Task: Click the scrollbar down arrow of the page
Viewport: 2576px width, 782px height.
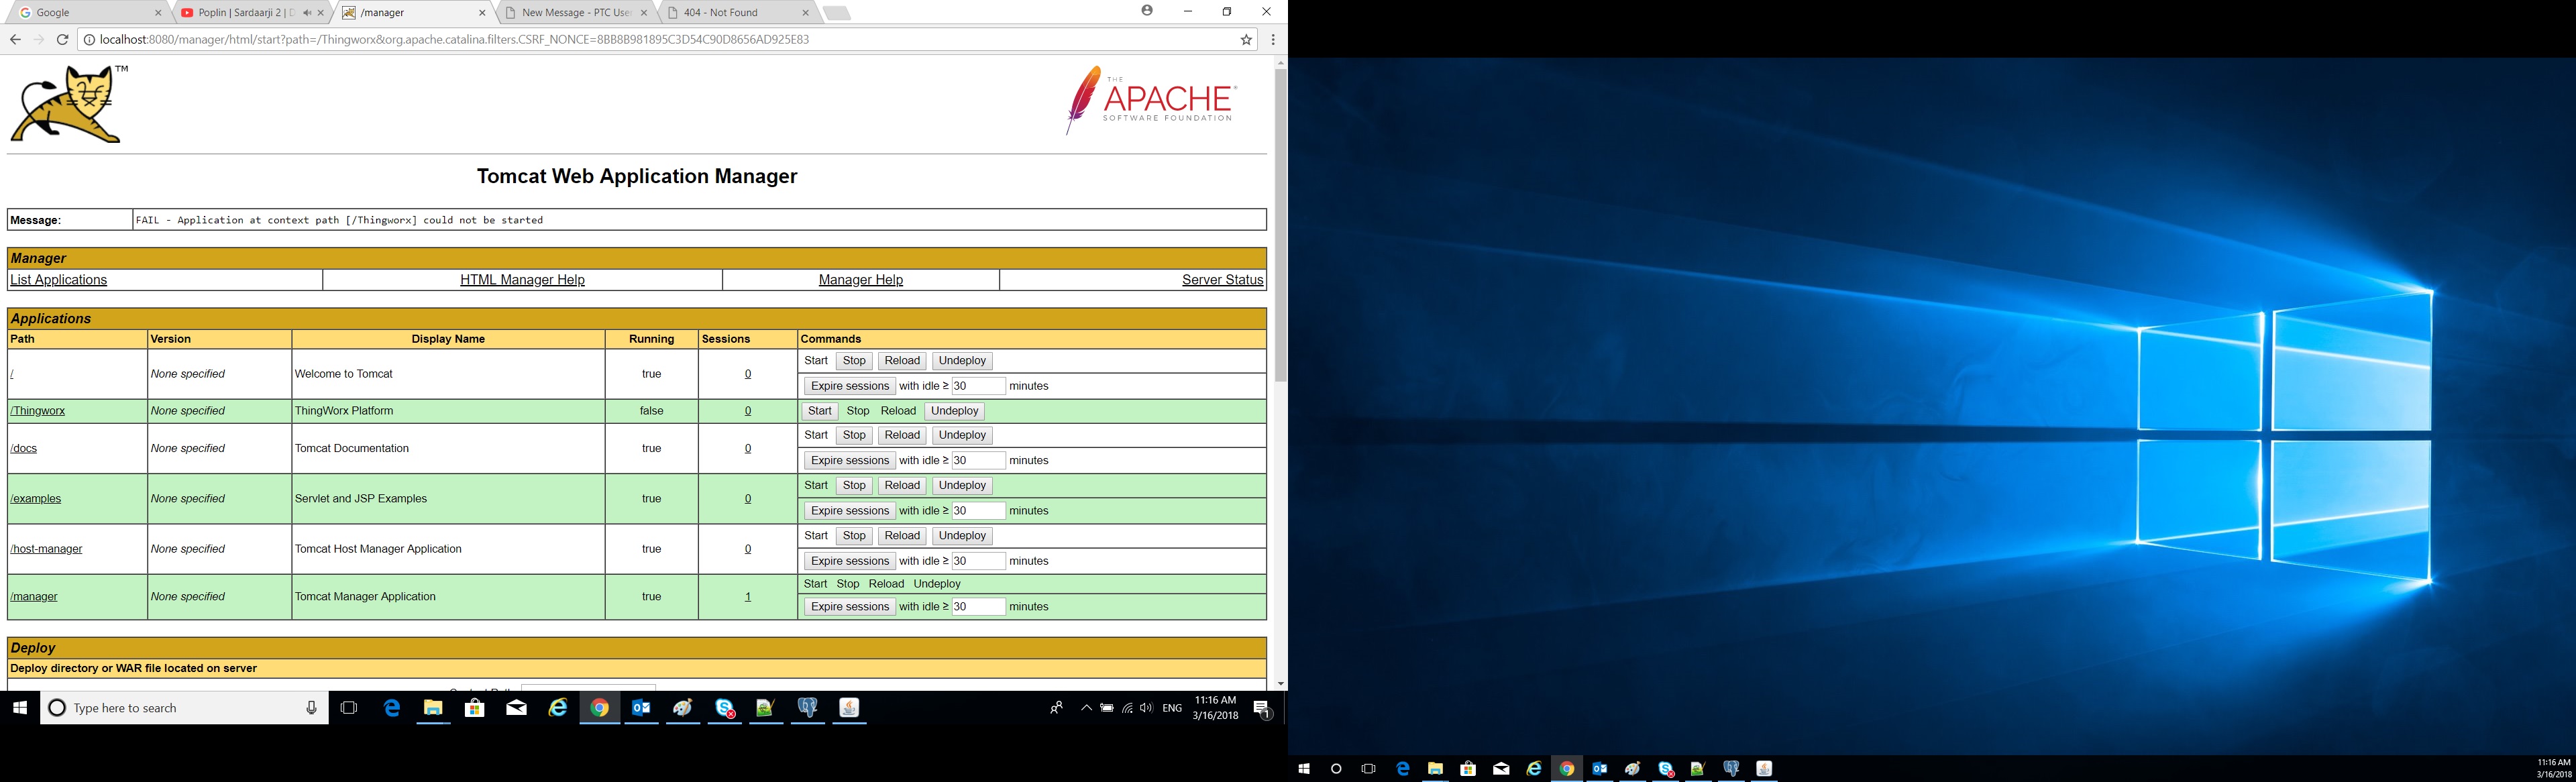Action: [1280, 684]
